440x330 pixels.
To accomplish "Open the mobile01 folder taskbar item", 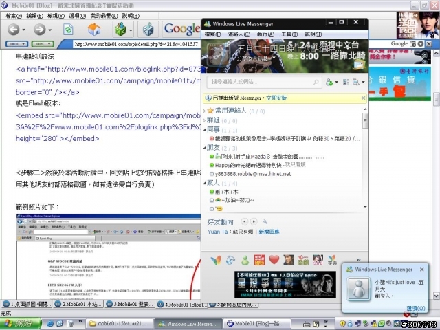I will point(119,324).
